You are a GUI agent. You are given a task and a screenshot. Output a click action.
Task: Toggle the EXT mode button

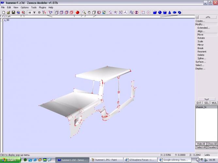tap(199, 103)
